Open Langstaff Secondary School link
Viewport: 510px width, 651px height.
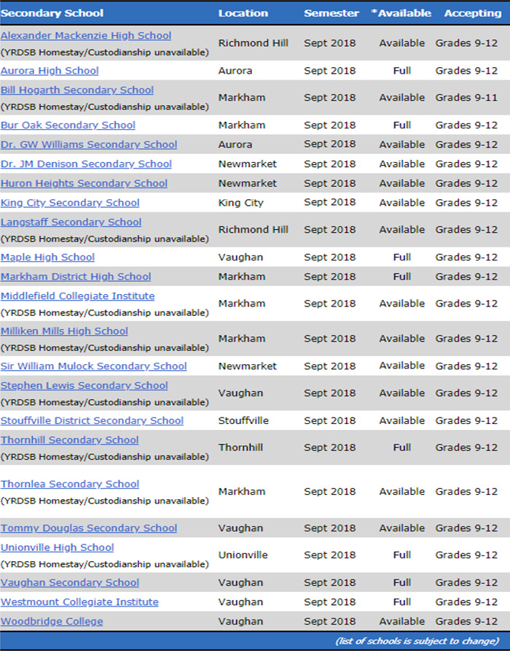[x=71, y=223]
